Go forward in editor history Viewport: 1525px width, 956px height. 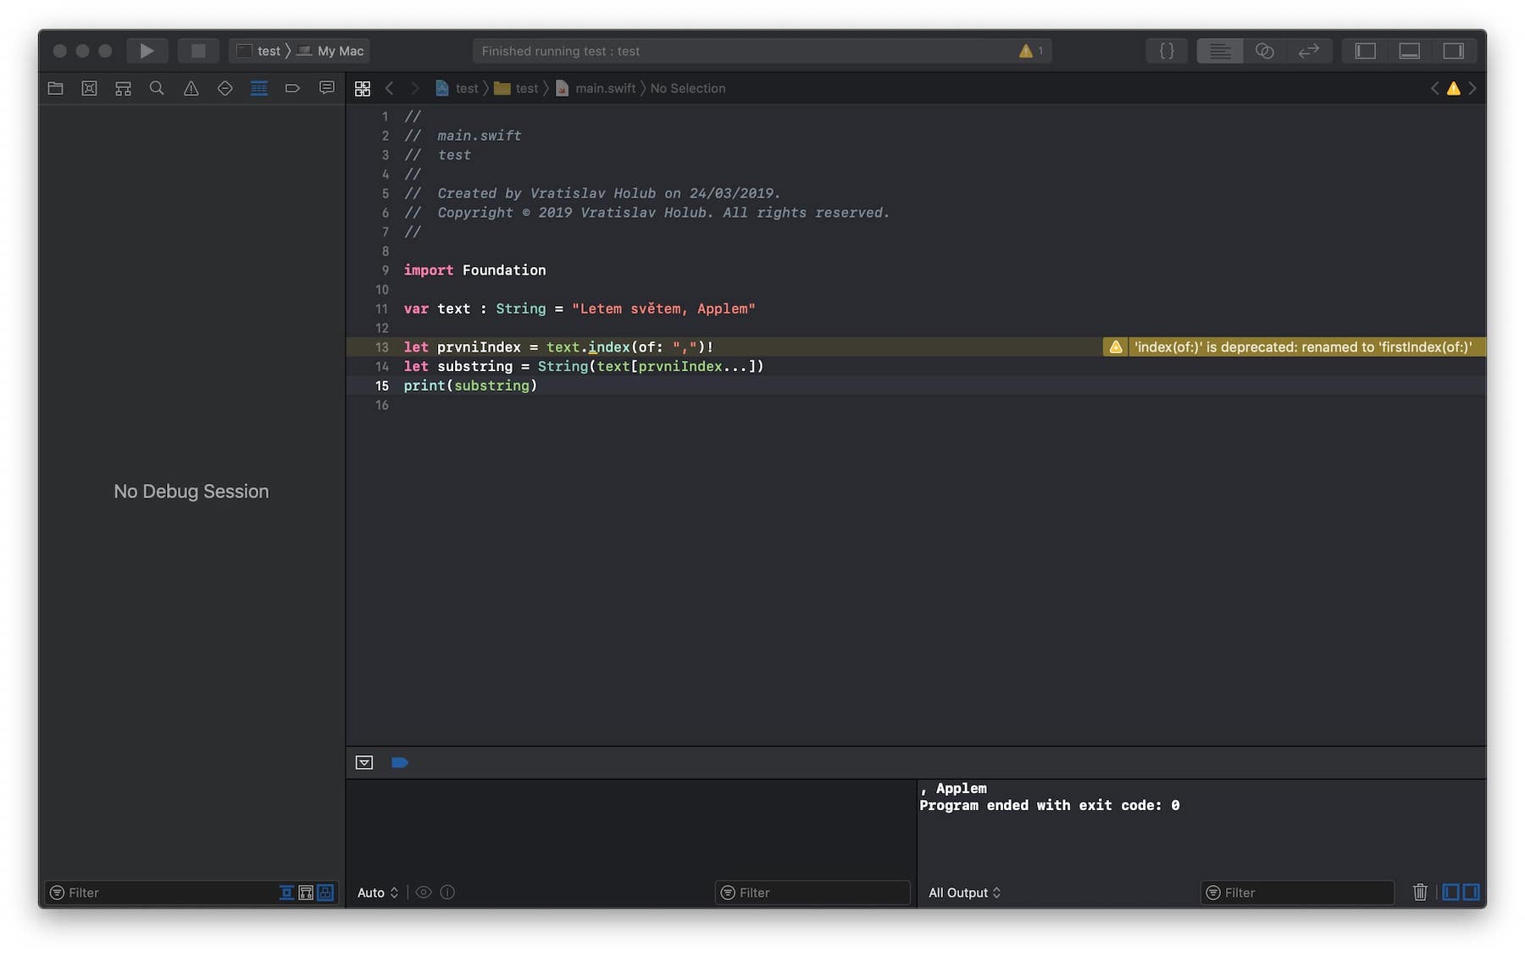point(415,88)
